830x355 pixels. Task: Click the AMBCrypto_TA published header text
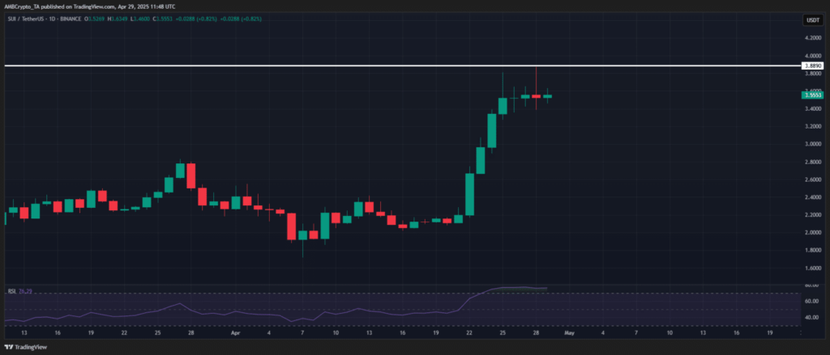point(90,6)
